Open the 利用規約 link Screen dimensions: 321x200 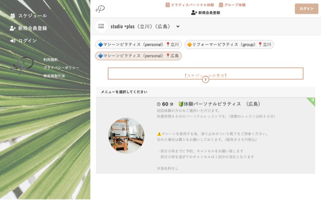click(x=50, y=60)
